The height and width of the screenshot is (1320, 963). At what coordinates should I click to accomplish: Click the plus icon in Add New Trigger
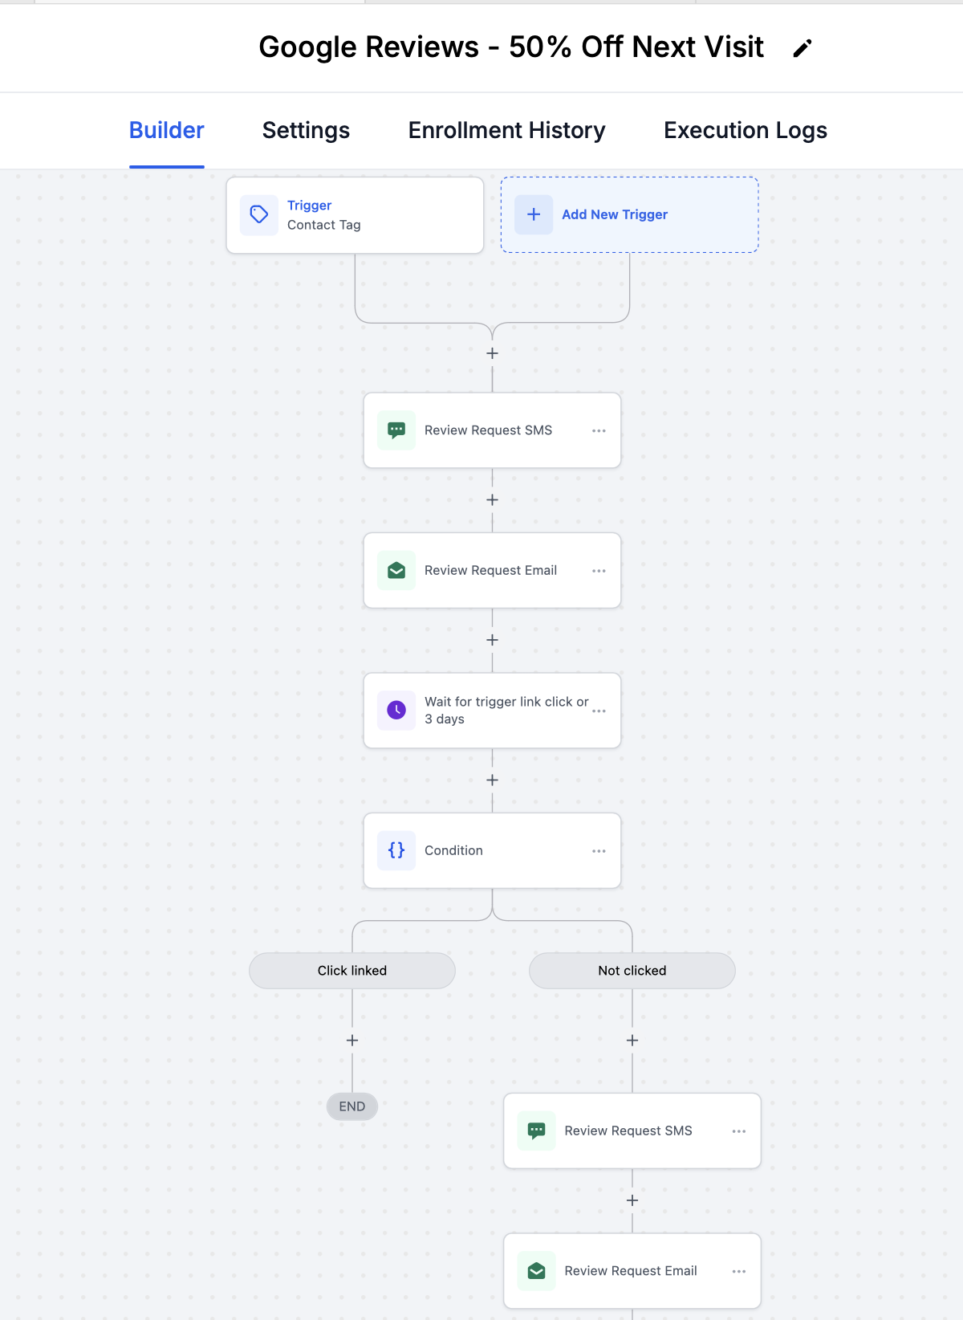click(534, 214)
